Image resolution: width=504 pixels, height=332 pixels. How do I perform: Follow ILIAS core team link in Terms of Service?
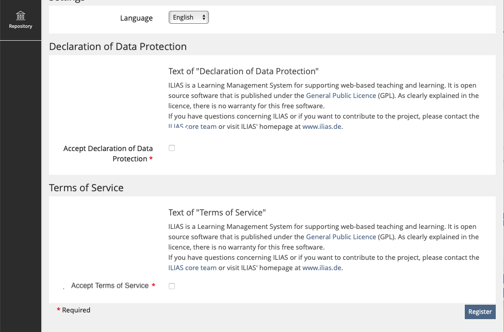pyautogui.click(x=192, y=268)
